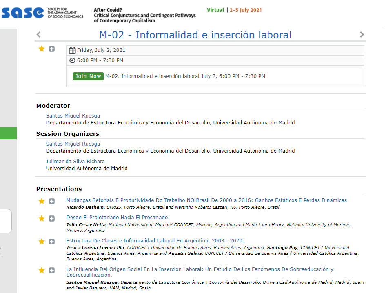
Task: Click author name 'Julio Cesar Neffa'
Action: 86,224
